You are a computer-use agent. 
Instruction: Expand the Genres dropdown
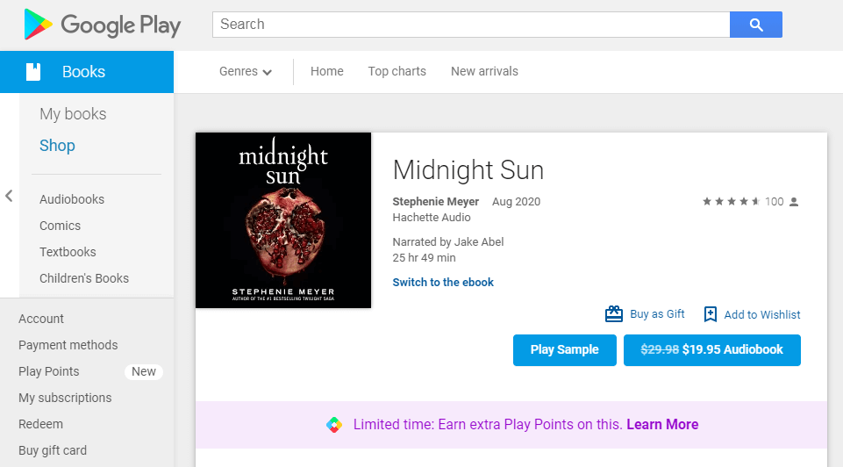click(246, 71)
